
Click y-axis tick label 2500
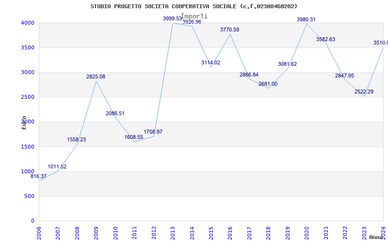pos(28,97)
